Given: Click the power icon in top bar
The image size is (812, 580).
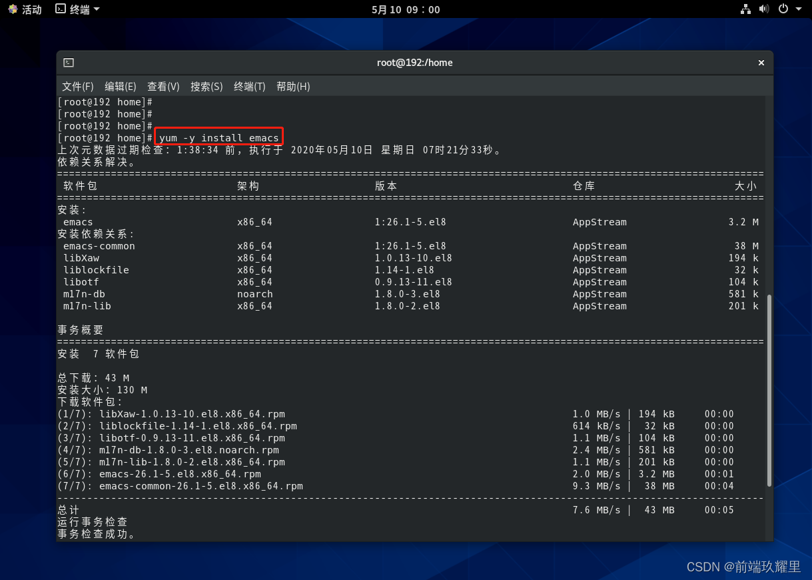Looking at the screenshot, I should click(783, 9).
